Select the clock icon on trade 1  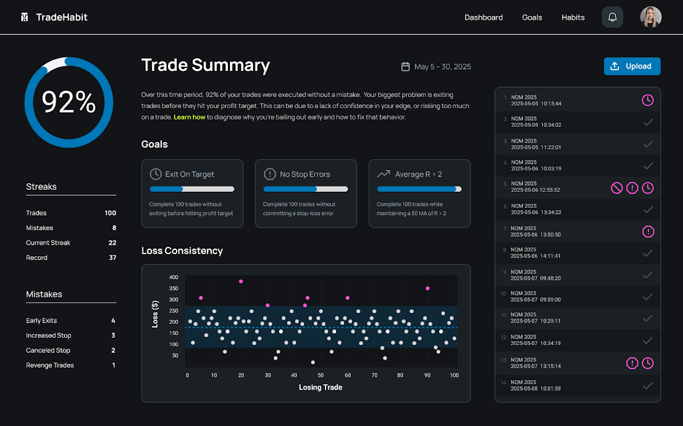pyautogui.click(x=648, y=100)
